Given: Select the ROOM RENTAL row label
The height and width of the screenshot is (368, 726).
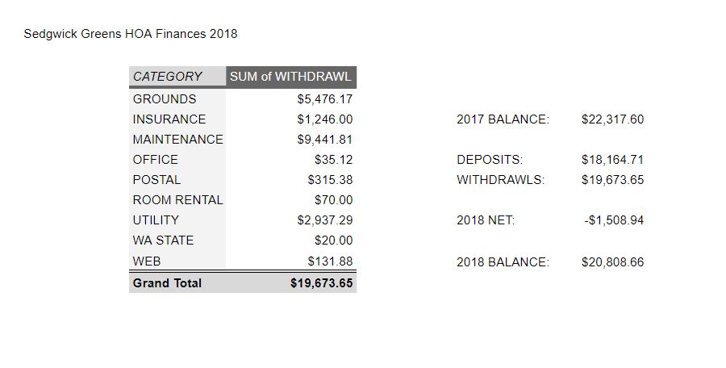Looking at the screenshot, I should point(177,200).
